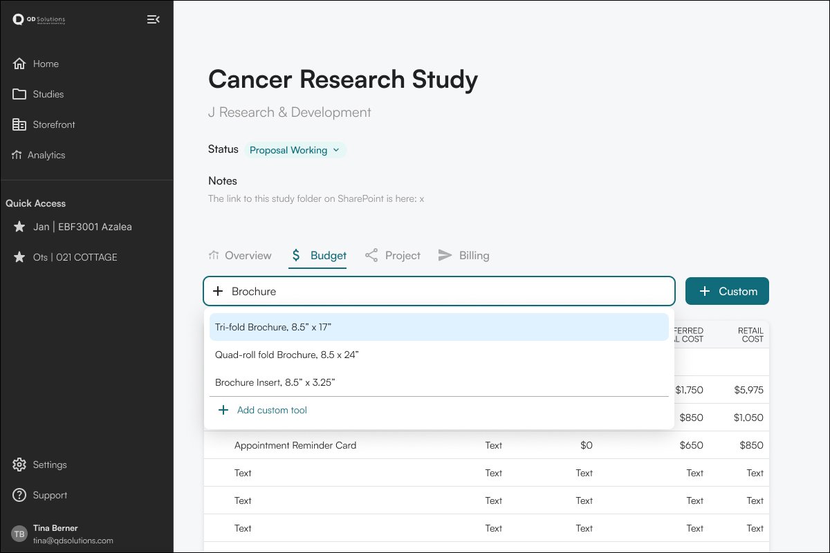830x553 pixels.
Task: Click the Brochure search input field
Action: click(439, 291)
